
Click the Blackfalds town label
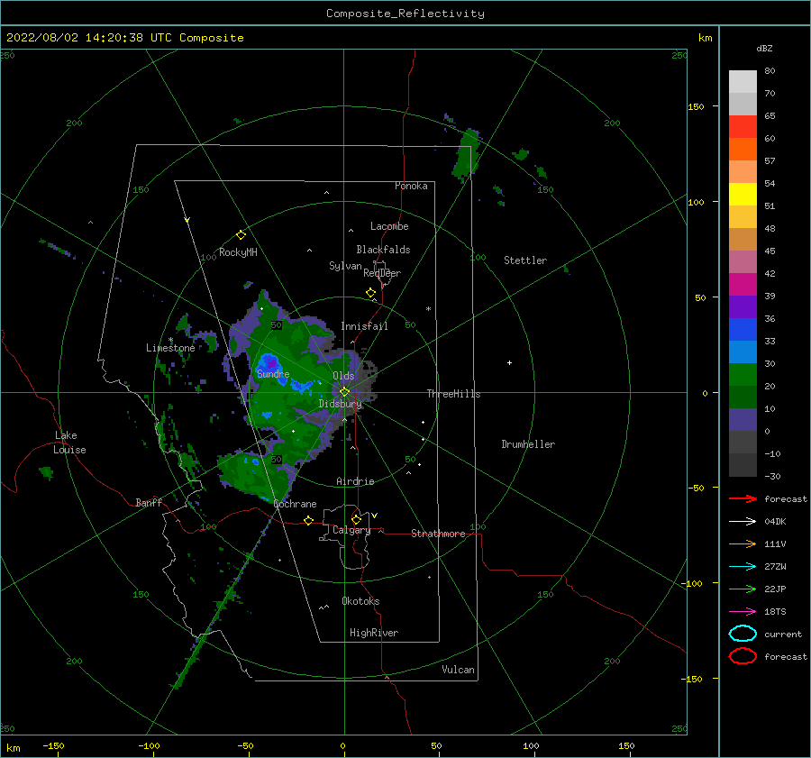pyautogui.click(x=383, y=250)
